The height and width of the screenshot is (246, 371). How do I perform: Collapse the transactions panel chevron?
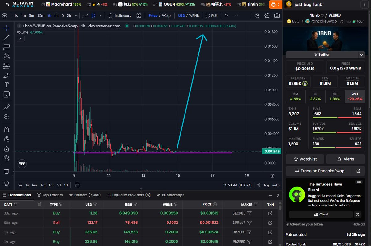[x=278, y=195]
